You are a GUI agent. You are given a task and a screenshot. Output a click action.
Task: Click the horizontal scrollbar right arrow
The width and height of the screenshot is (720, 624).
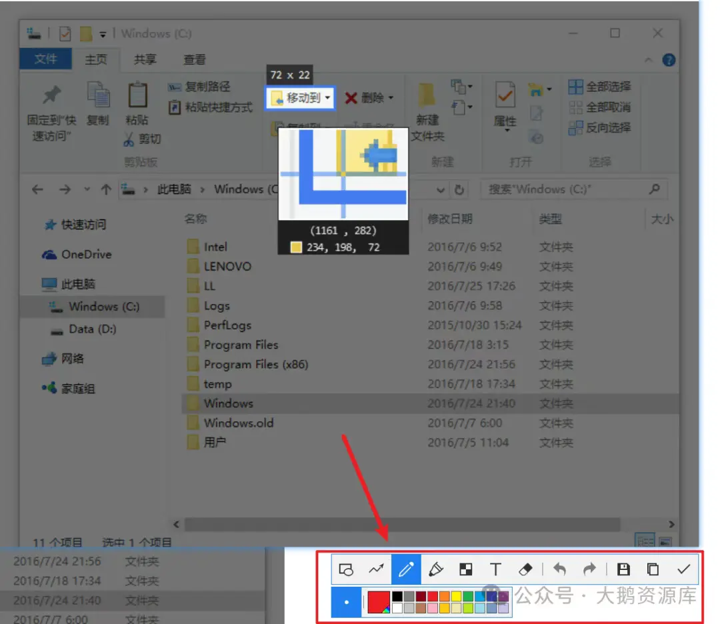tap(671, 524)
